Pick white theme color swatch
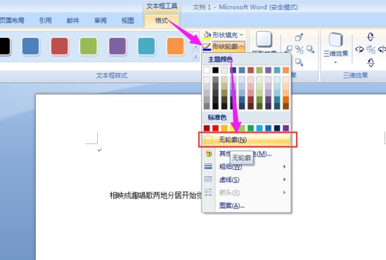 (x=207, y=70)
